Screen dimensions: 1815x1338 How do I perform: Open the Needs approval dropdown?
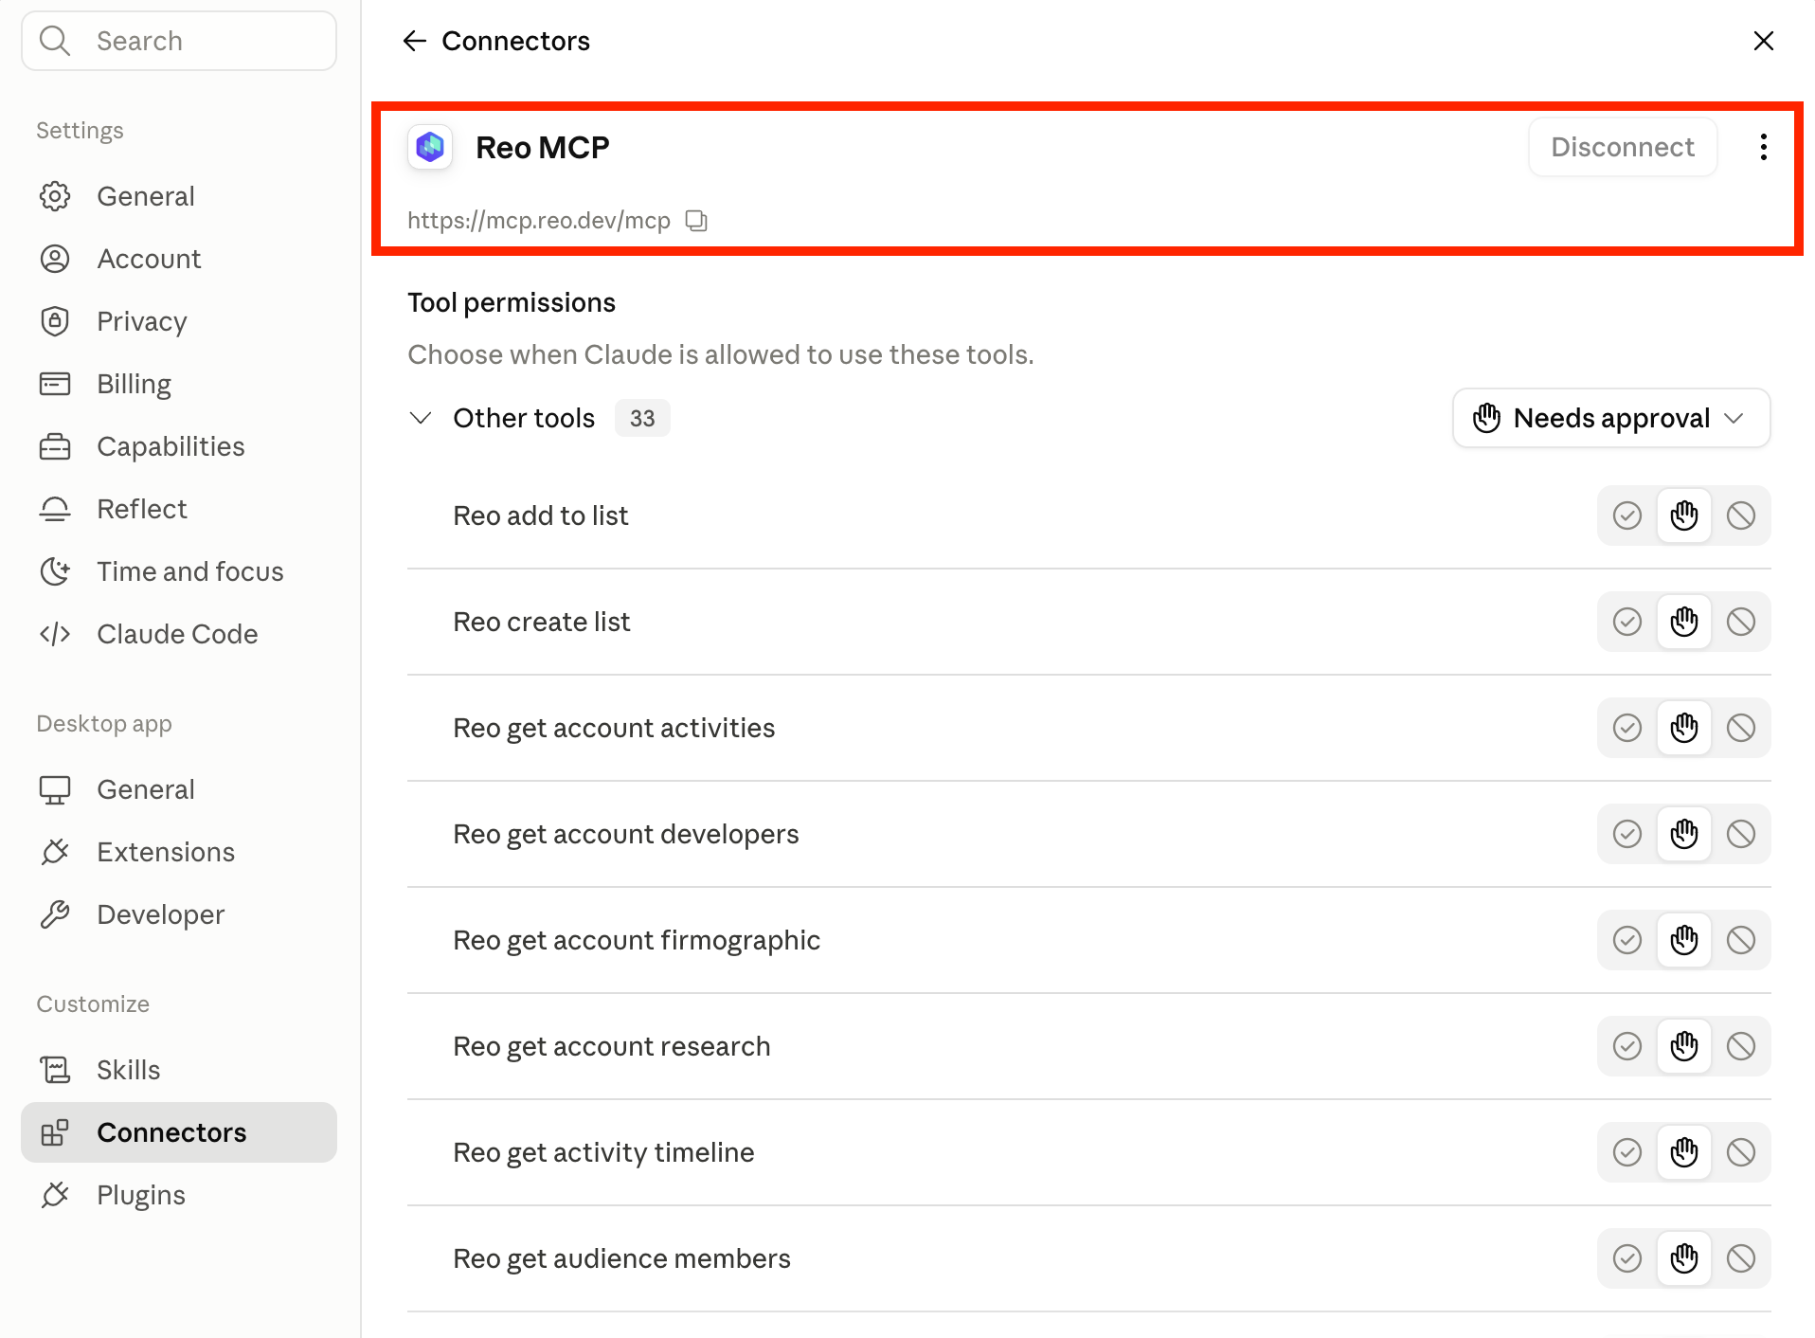1610,418
